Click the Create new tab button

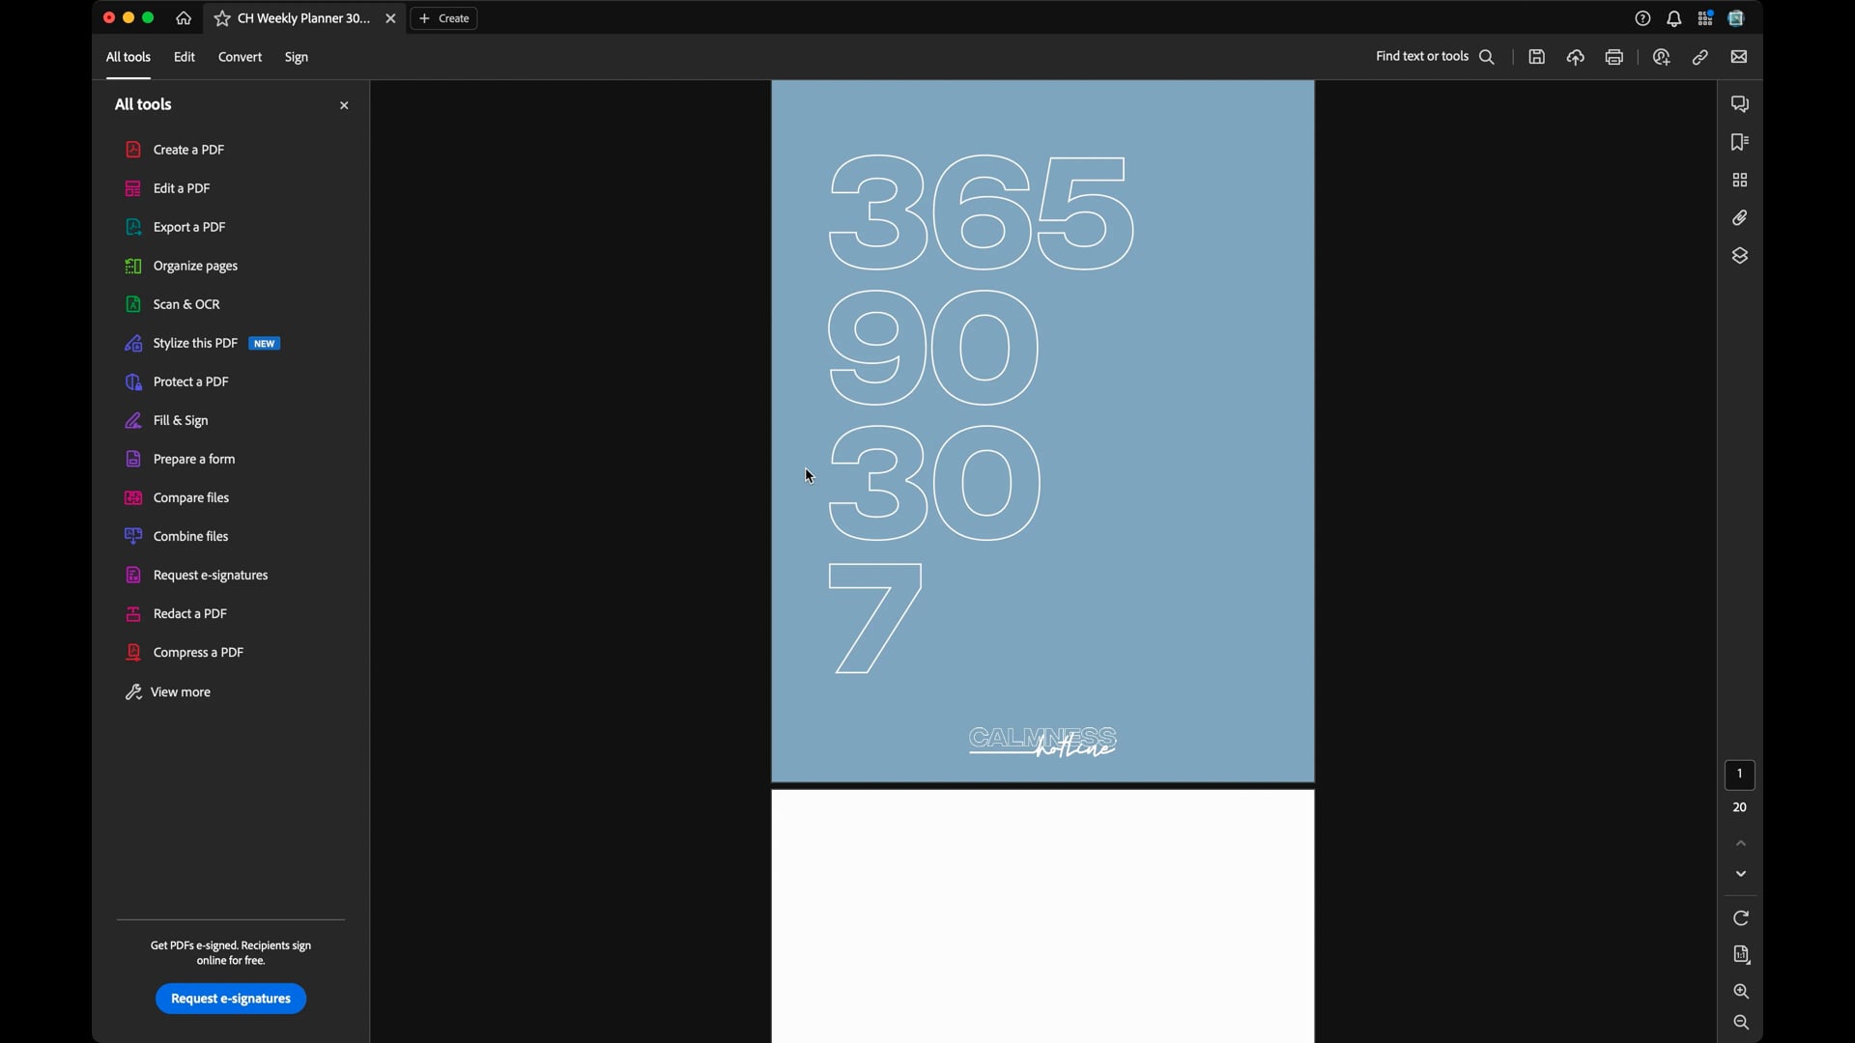(x=444, y=18)
